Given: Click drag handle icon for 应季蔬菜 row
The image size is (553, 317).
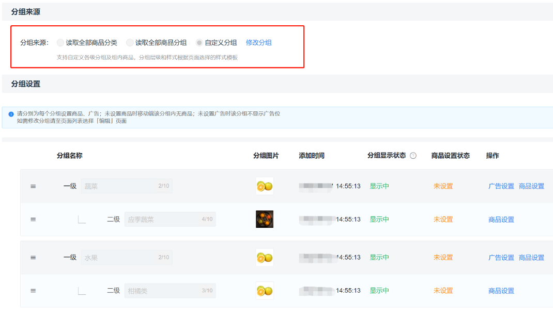Looking at the screenshot, I should (x=33, y=220).
